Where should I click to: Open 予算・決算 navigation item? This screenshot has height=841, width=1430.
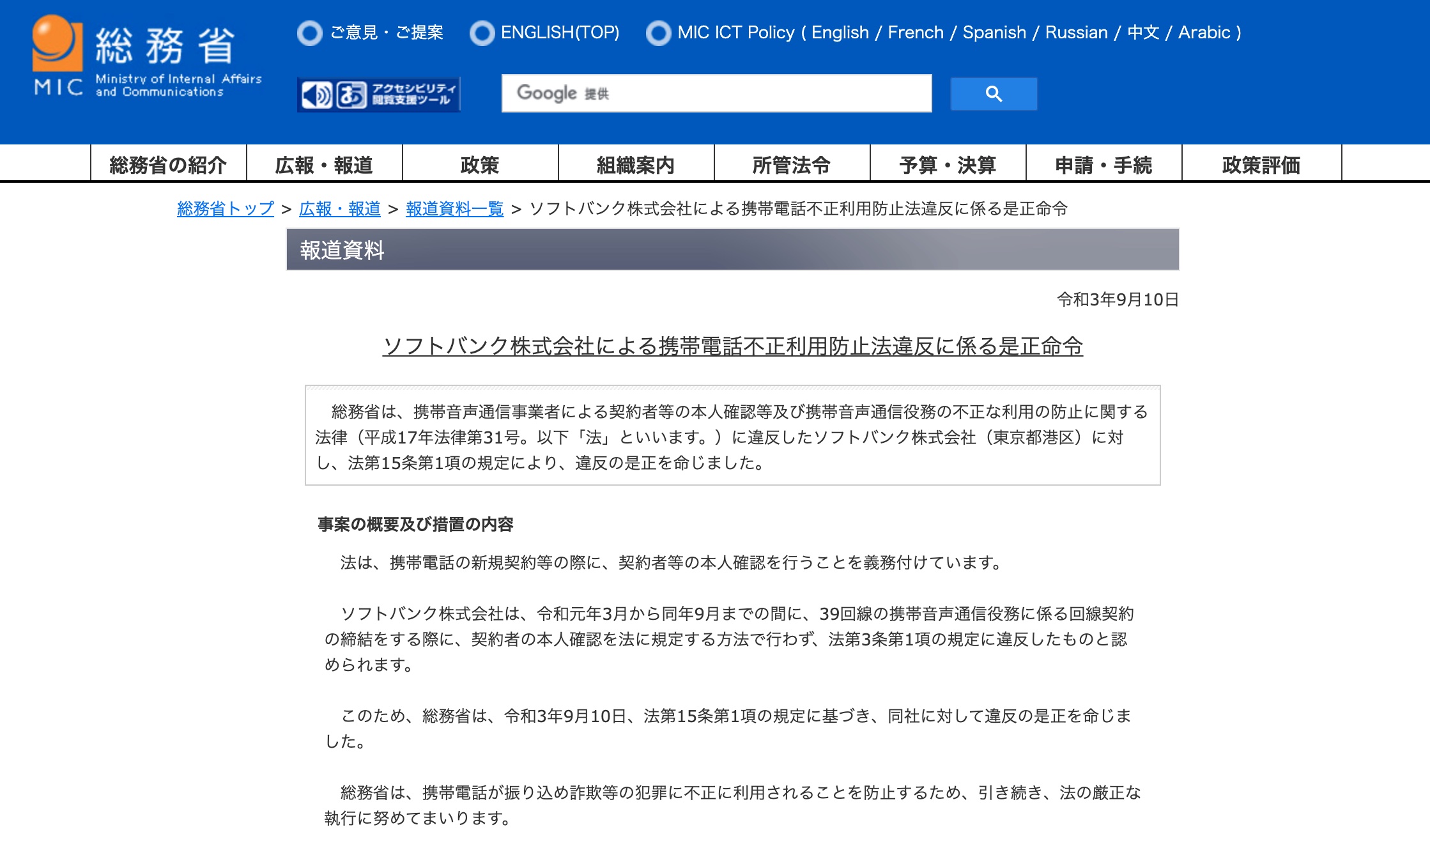click(948, 165)
